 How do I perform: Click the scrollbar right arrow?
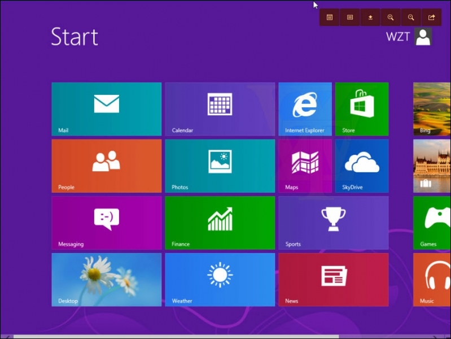(435, 337)
